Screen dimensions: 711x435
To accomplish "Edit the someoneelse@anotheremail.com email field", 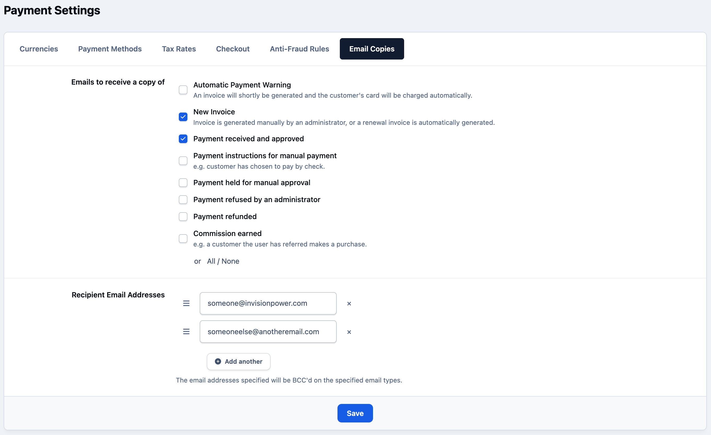I will (x=268, y=332).
